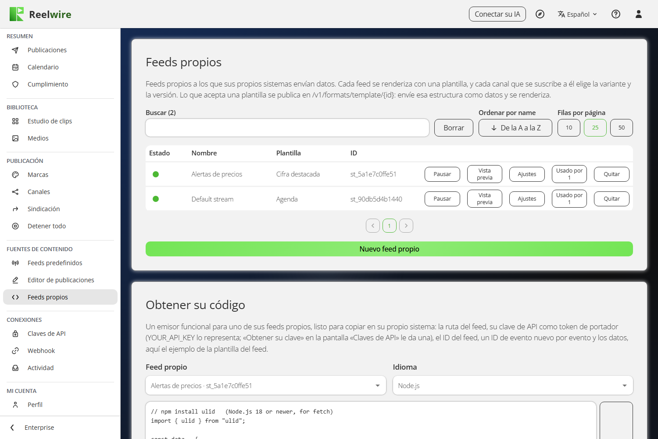This screenshot has width=658, height=439.
Task: Click the Conectar su IA button
Action: pos(497,14)
